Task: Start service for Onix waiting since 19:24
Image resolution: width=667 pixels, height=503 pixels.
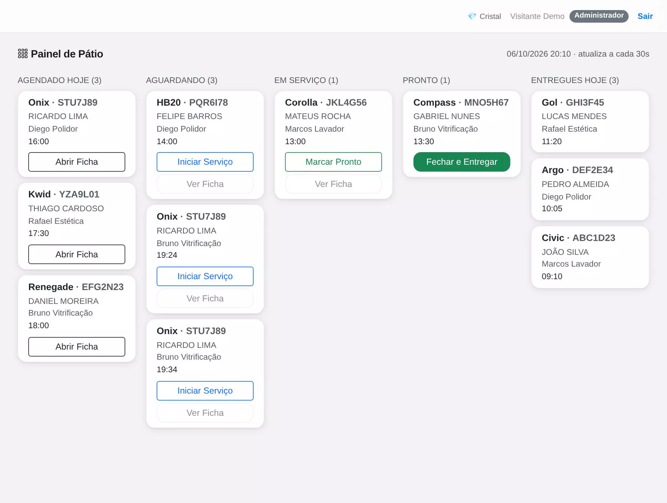Action: 205,276
